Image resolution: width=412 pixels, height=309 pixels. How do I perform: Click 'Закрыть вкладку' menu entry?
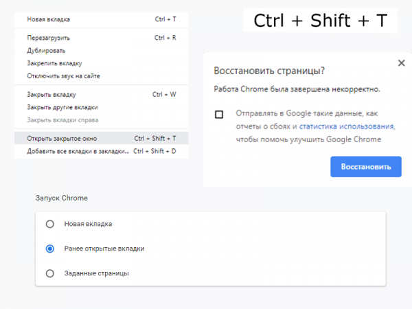[x=102, y=95]
